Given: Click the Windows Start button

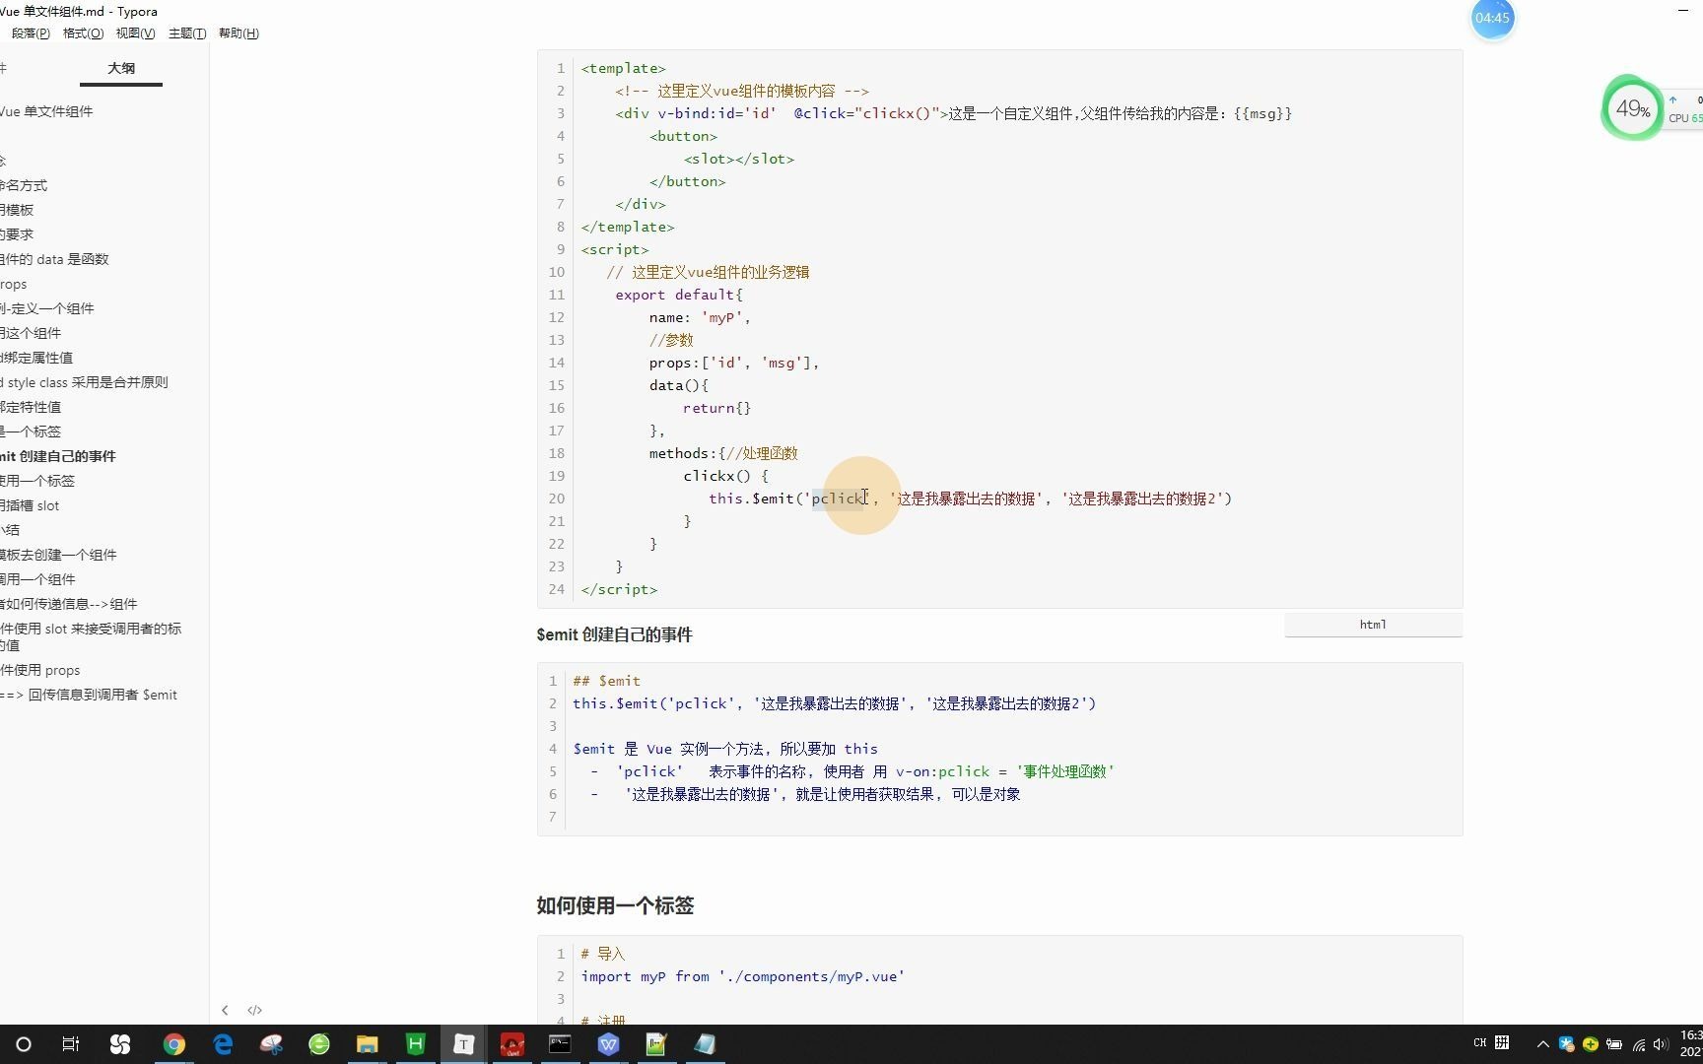Looking at the screenshot, I should (22, 1044).
